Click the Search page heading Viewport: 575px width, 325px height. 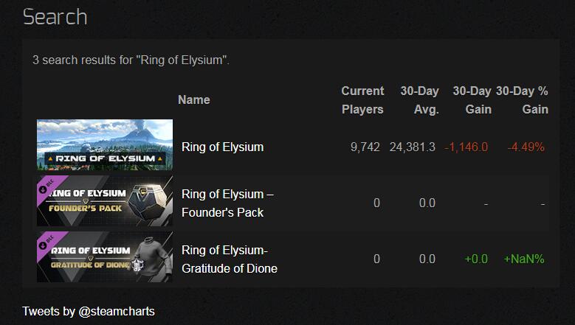pyautogui.click(x=55, y=17)
